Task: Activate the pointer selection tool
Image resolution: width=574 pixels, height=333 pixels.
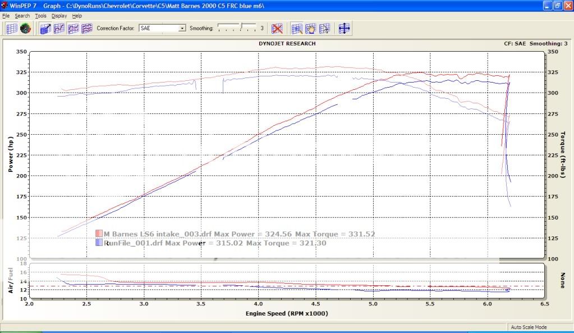Action: pos(324,28)
